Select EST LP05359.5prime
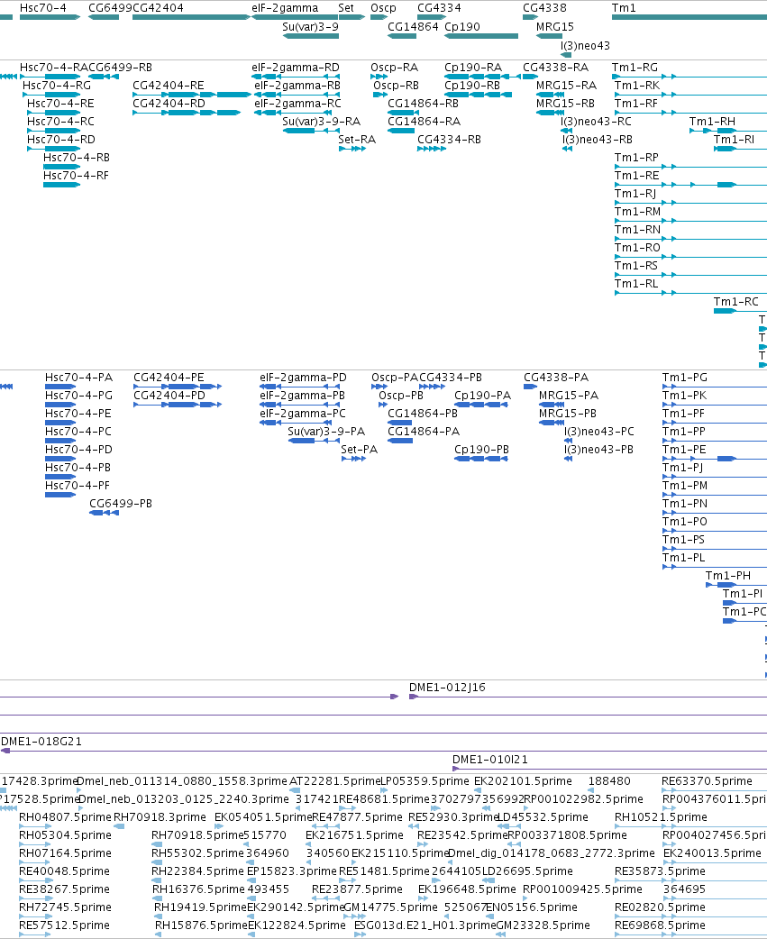Viewport: 767px width, 939px height. 425,781
